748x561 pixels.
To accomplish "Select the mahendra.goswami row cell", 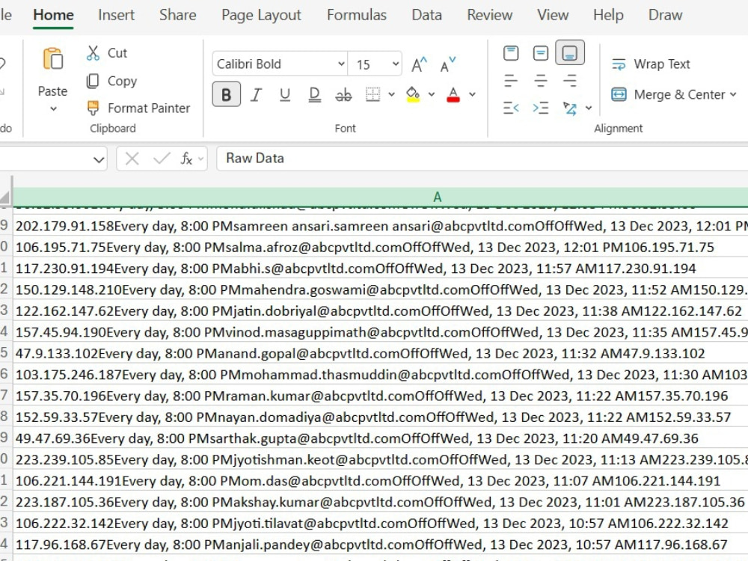I will (x=380, y=289).
